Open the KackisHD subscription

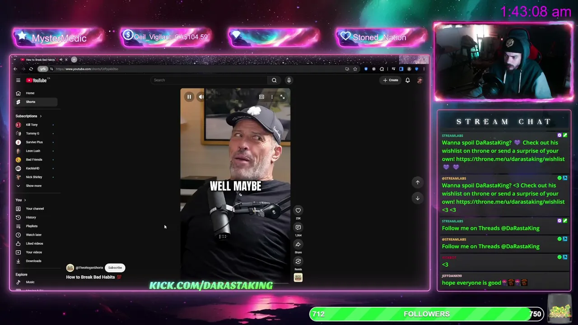point(35,168)
